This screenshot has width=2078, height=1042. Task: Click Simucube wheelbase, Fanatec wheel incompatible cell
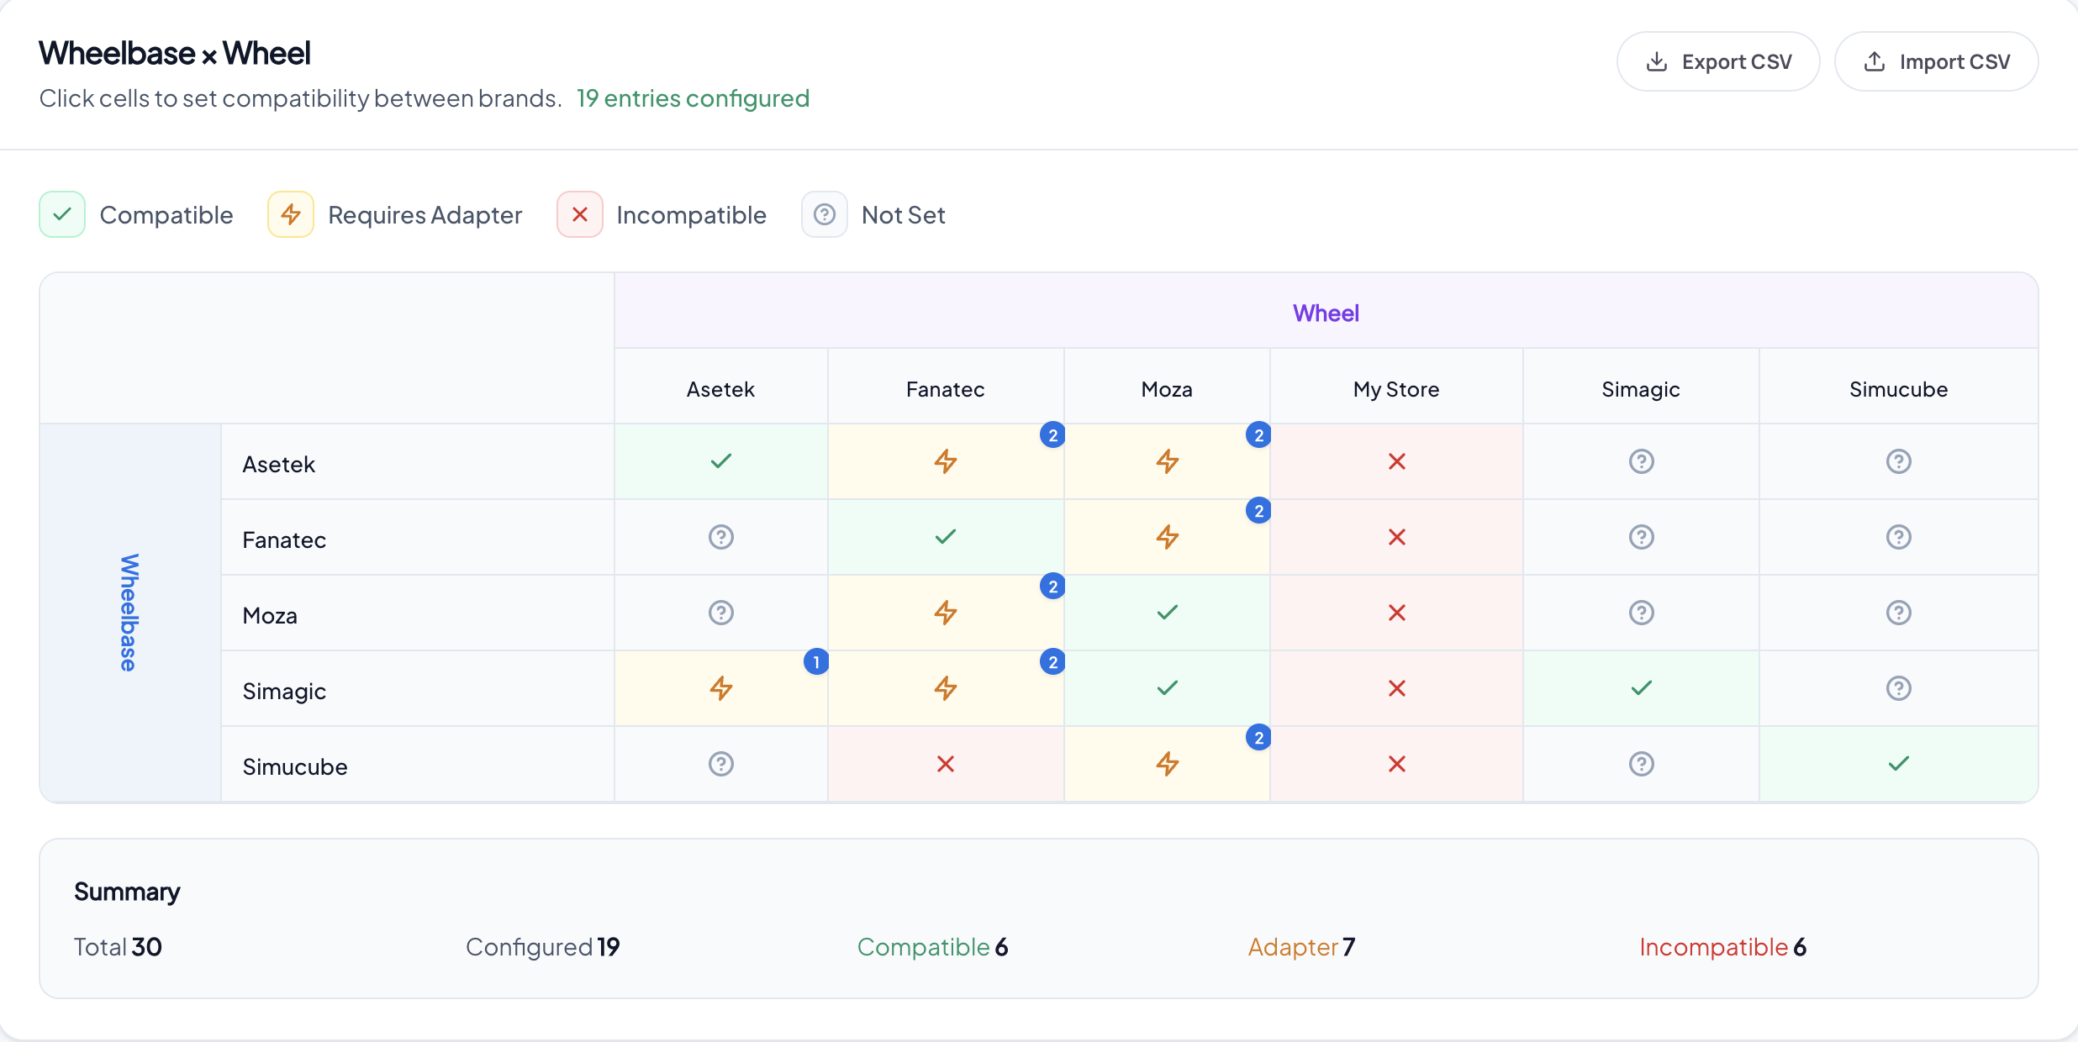[x=946, y=764]
